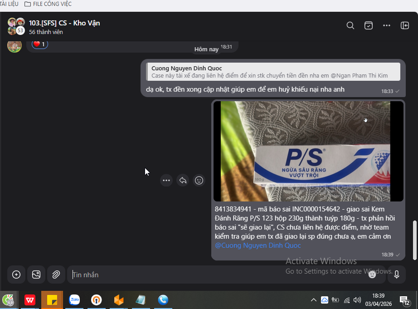Click message text 'dạ ok, tx đền xong'

coord(245,89)
